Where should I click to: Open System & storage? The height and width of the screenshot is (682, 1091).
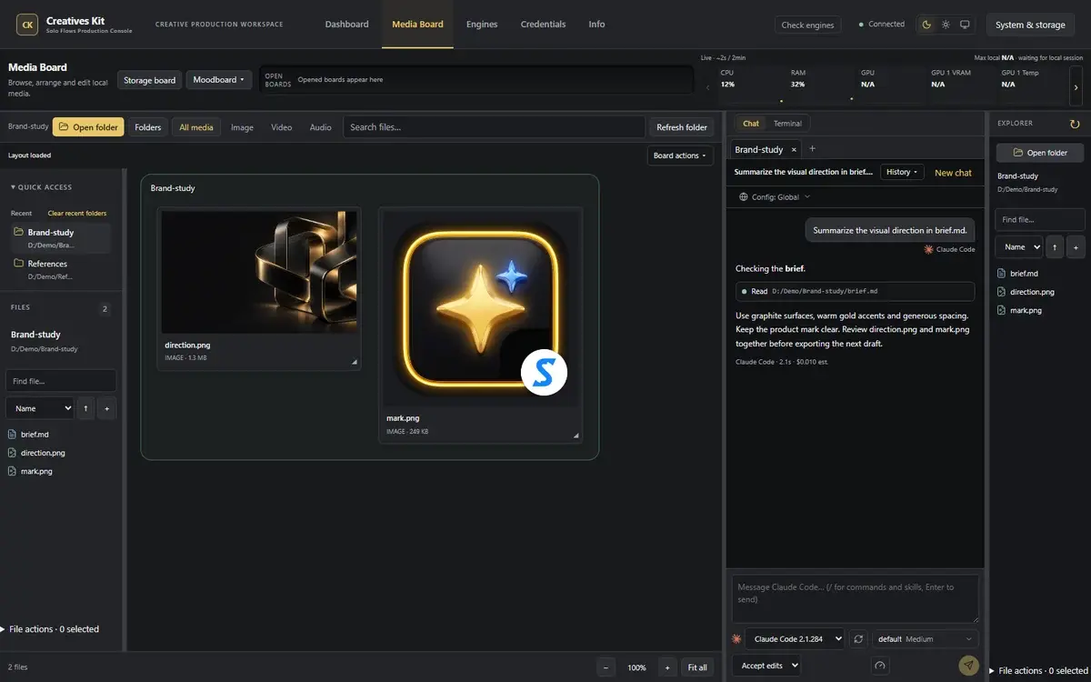click(1030, 25)
